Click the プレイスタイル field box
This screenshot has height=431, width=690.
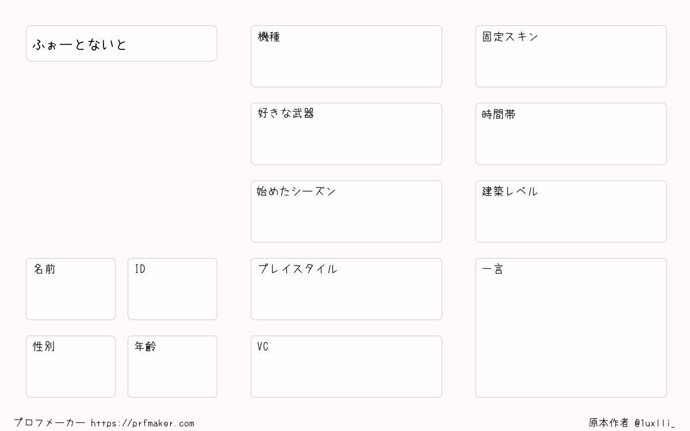coord(346,289)
